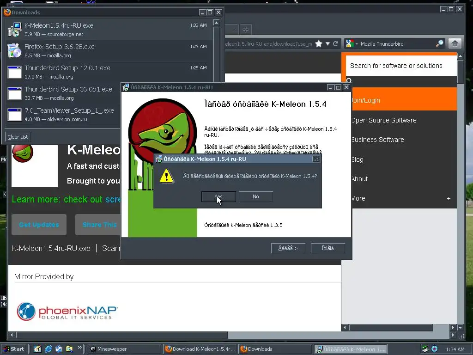Open the phoenixNAP mirror logo
Image resolution: width=473 pixels, height=355 pixels.
(x=67, y=312)
